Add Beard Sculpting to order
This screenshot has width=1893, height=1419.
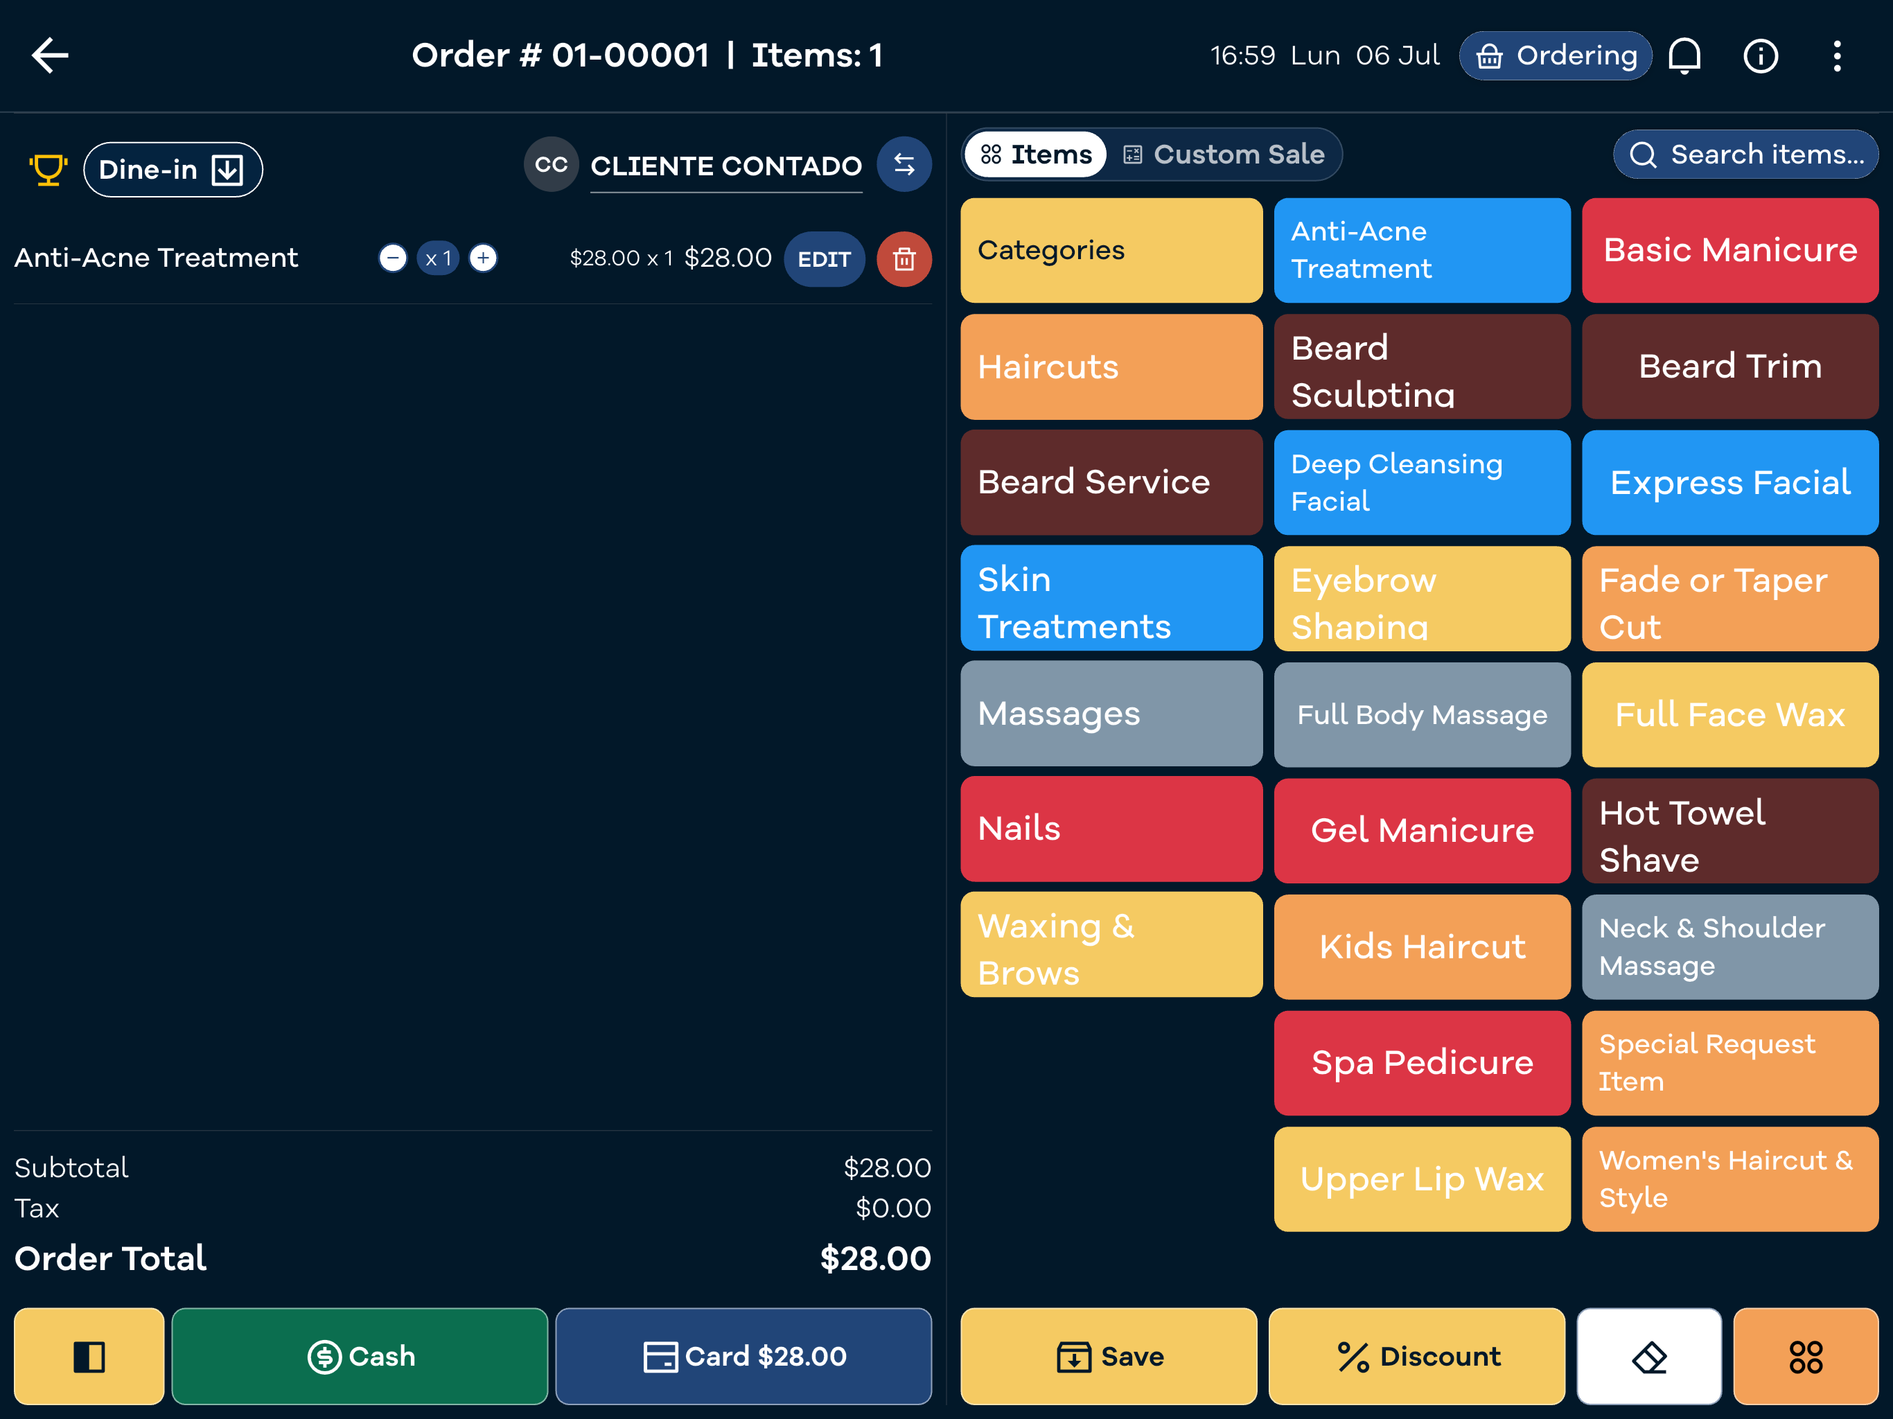(1421, 367)
